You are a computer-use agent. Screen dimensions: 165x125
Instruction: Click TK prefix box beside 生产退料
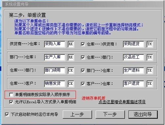150,71
